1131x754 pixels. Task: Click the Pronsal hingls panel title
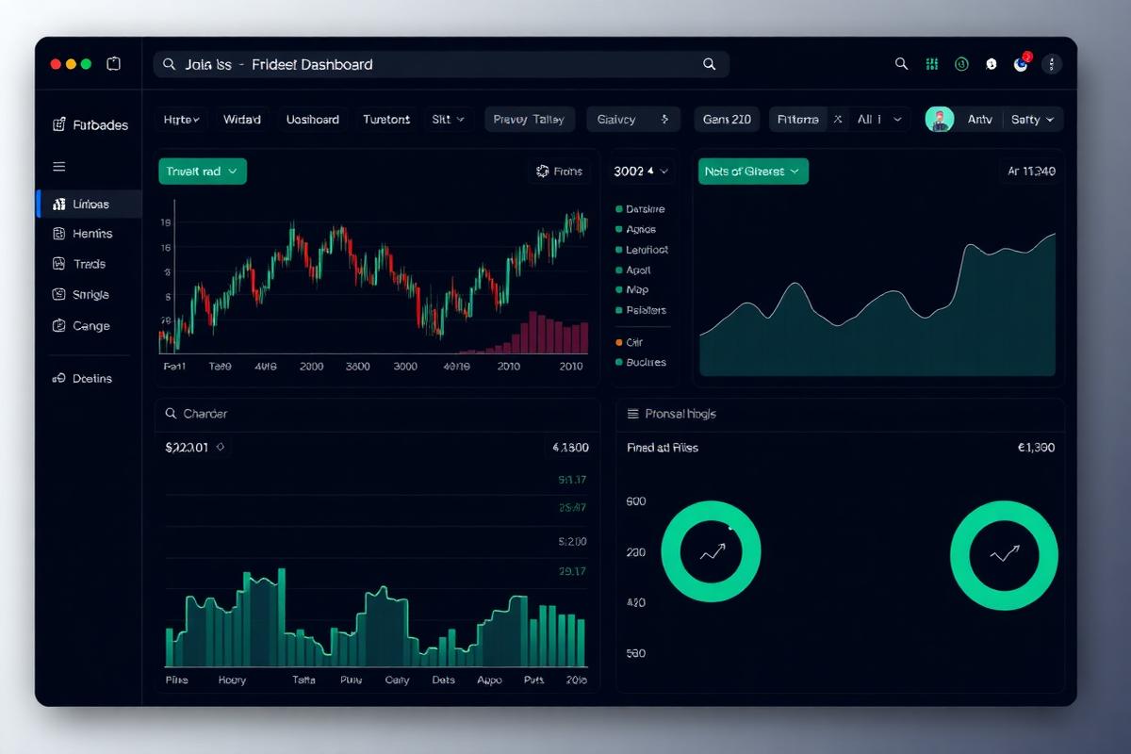coord(680,414)
